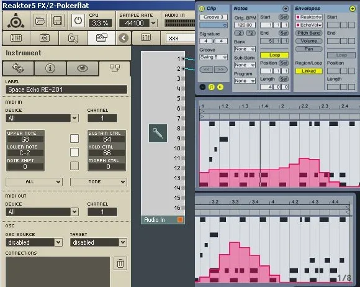Click the halve tempo :2 button
Screen dimensions: 360x287
tap(239, 33)
